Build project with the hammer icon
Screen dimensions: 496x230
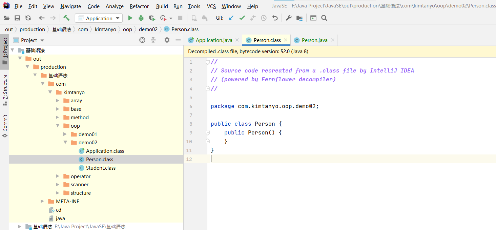tap(66, 18)
